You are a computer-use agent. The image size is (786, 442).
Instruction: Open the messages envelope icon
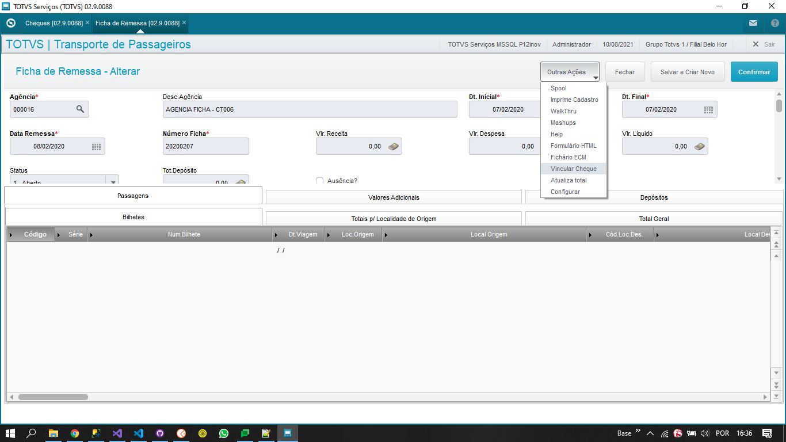tap(753, 23)
